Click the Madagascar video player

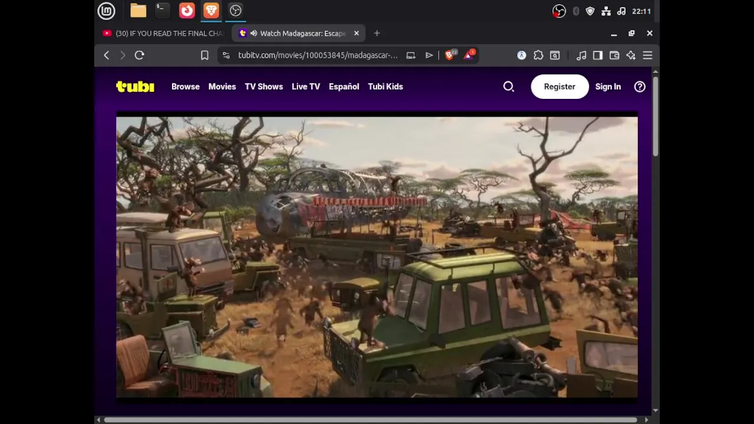pos(377,257)
